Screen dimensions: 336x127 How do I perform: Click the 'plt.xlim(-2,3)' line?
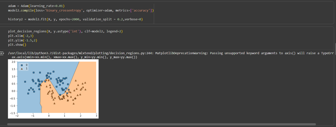[x=21, y=36]
